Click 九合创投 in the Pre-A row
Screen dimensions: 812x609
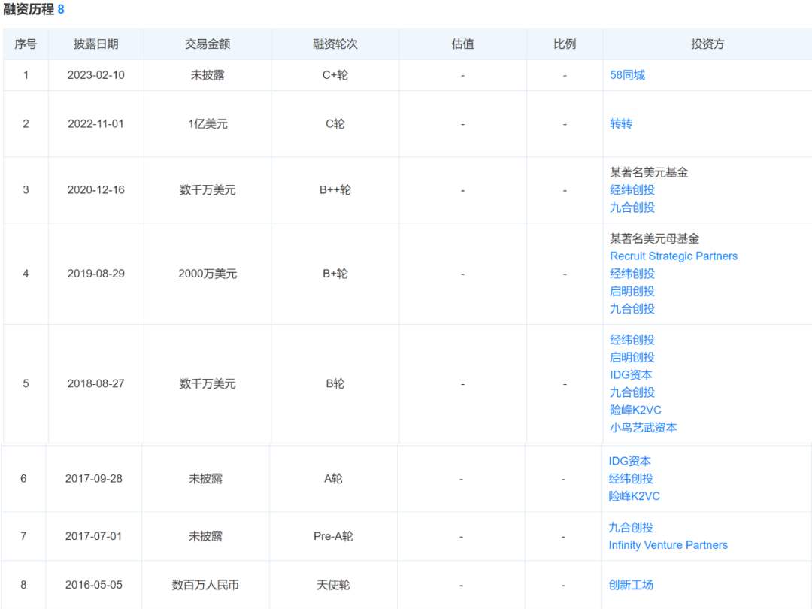point(631,527)
